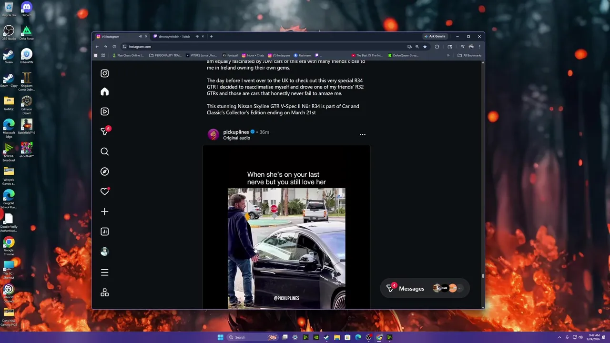The height and width of the screenshot is (343, 610).
Task: Open Explore compass icon in sidebar
Action: (x=105, y=171)
